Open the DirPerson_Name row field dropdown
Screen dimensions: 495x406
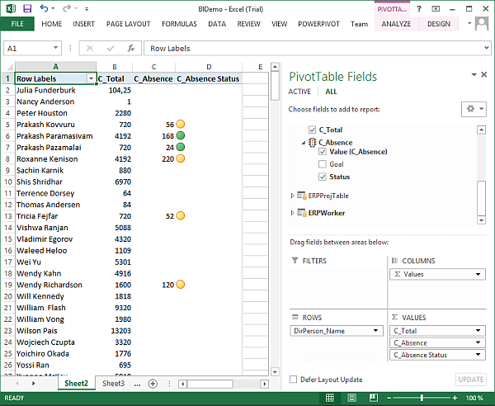[377, 331]
